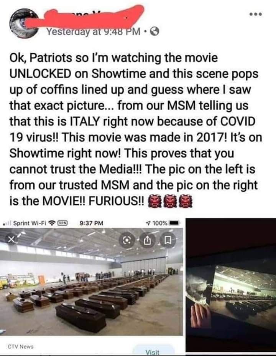
Task: Open the coffin hangar photo on left
Action: pos(91,281)
